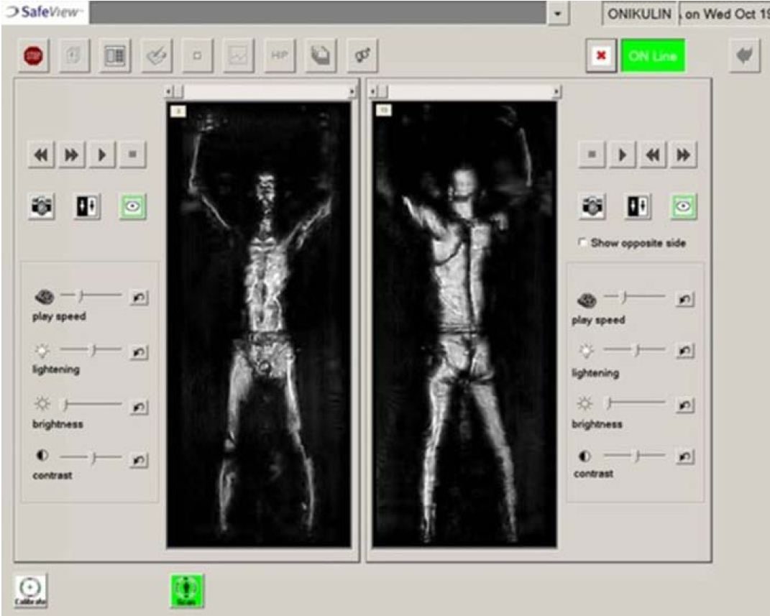This screenshot has width=770, height=616.
Task: Click right scan scrollbar left arrow
Action: [x=374, y=91]
